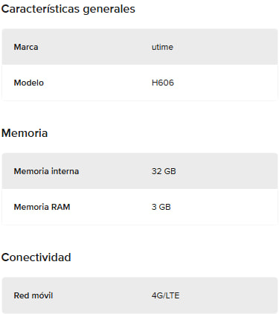Viewport: 279px width, 314px height.
Task: Select the Marca label
Action: pyautogui.click(x=26, y=47)
